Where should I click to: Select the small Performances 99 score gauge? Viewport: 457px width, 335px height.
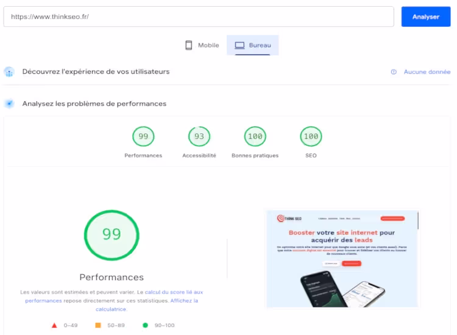[x=143, y=137]
